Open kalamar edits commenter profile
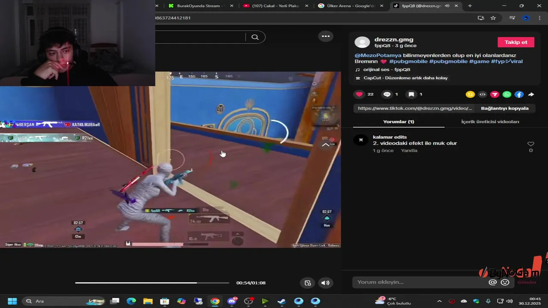Image resolution: width=548 pixels, height=308 pixels. 390,137
